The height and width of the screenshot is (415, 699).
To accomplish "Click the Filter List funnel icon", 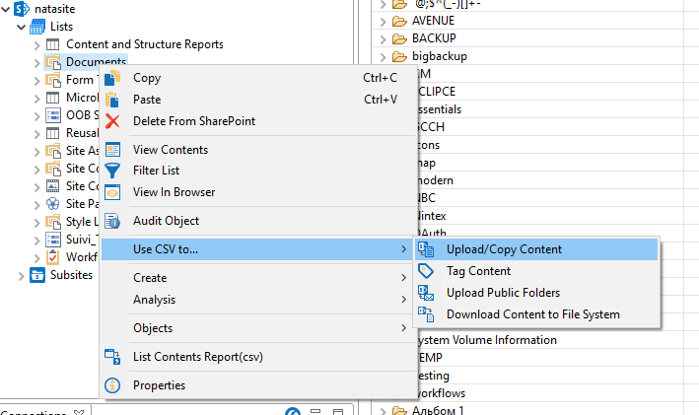I will point(112,171).
